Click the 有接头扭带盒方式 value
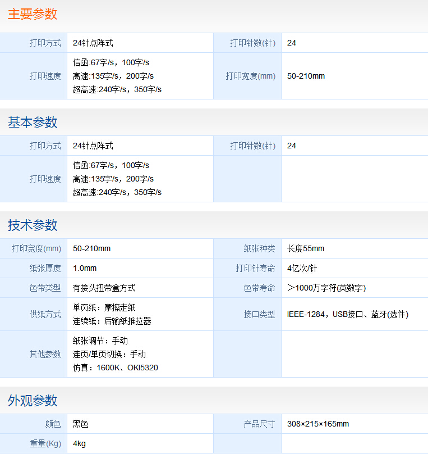Viewport: 428px width, 458px height. point(104,288)
